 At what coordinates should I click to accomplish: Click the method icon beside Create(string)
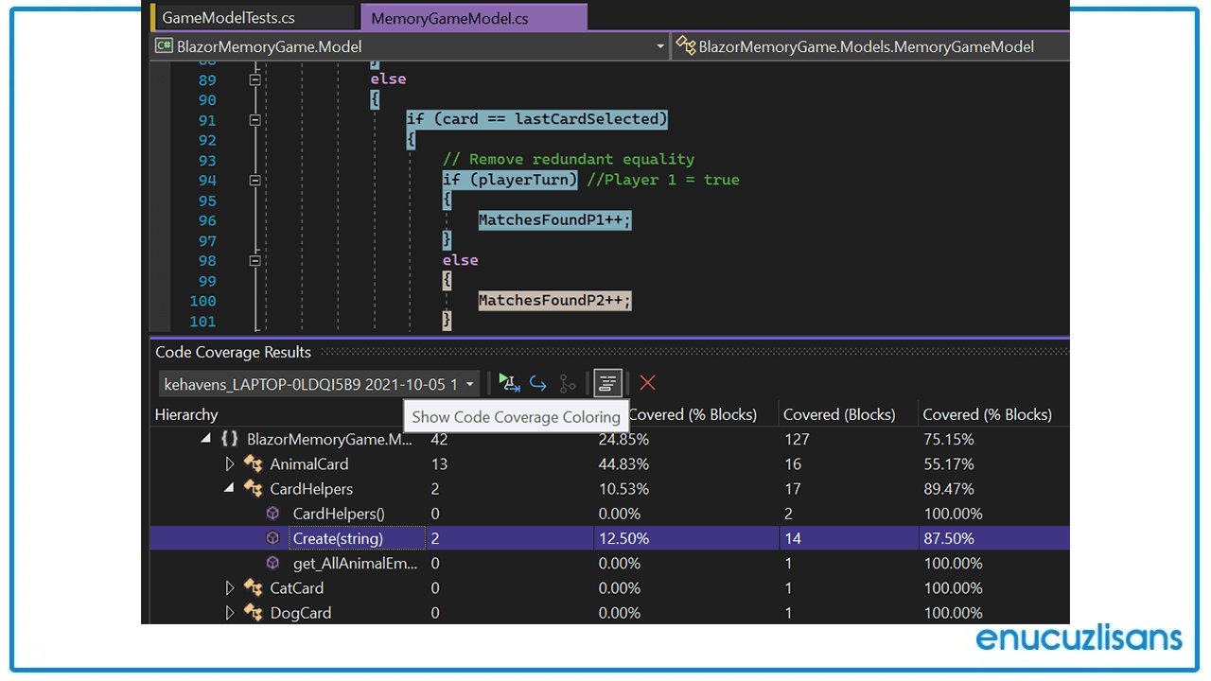click(272, 537)
